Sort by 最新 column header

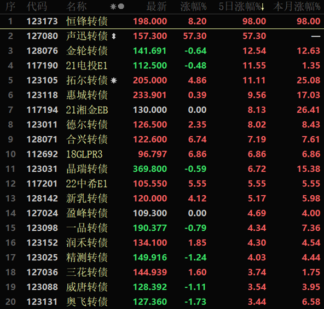157,7
